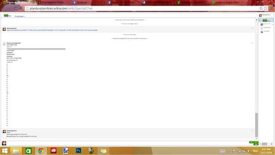
Task: Switch to the Marth - Prince of Altea tab
Action: pyautogui.click(x=123, y=3)
